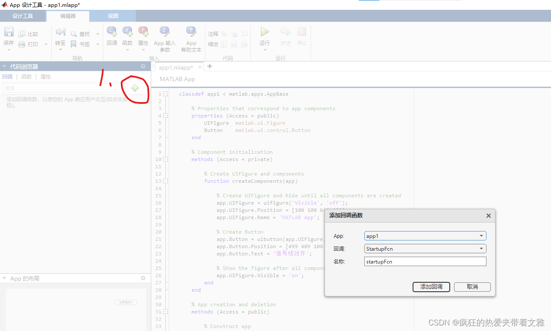The image size is (551, 331).
Task: Fold the methods block at line 10
Action: click(x=166, y=159)
